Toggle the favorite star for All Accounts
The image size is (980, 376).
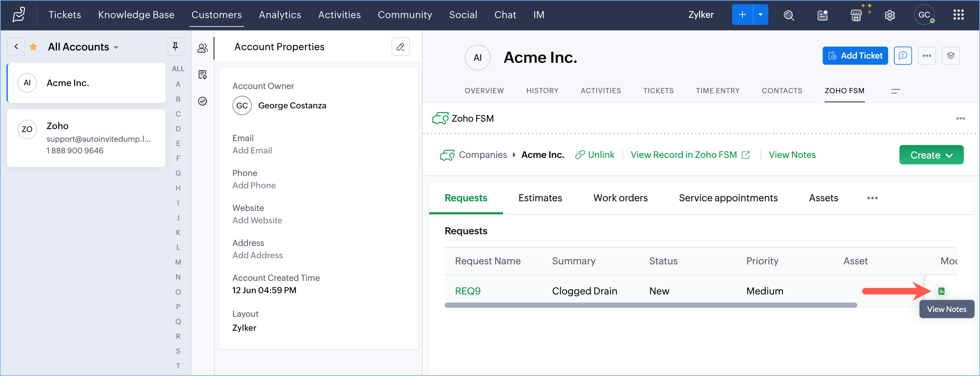[33, 47]
